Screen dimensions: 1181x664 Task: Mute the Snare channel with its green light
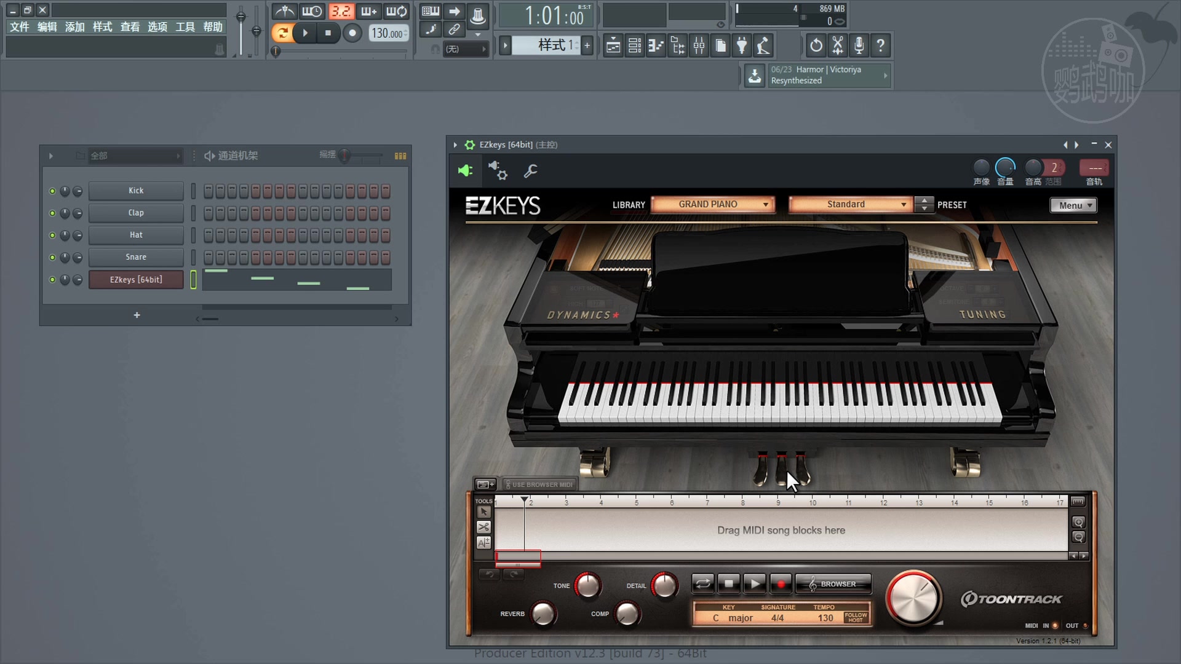(x=52, y=257)
